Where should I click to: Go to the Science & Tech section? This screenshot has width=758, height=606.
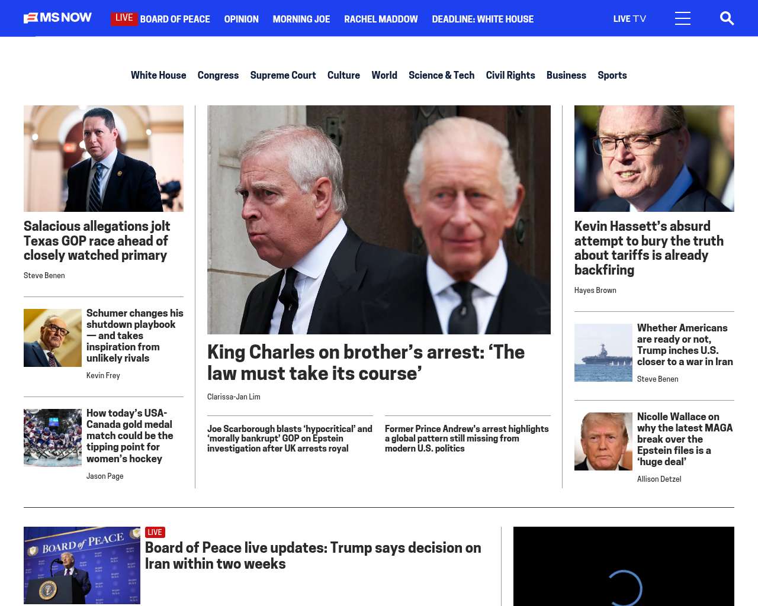pos(441,75)
